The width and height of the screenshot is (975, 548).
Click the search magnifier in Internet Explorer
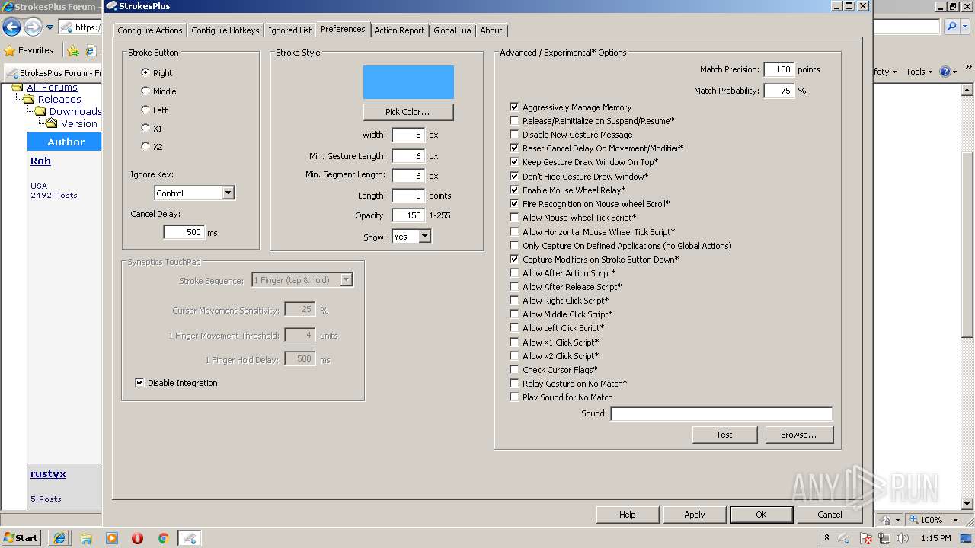951,27
